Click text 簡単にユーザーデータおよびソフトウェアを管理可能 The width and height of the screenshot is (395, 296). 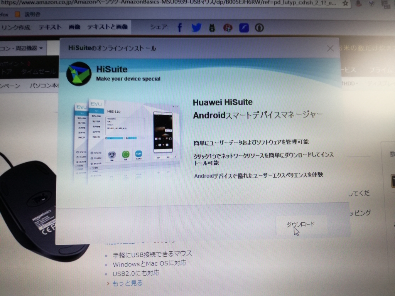click(251, 143)
